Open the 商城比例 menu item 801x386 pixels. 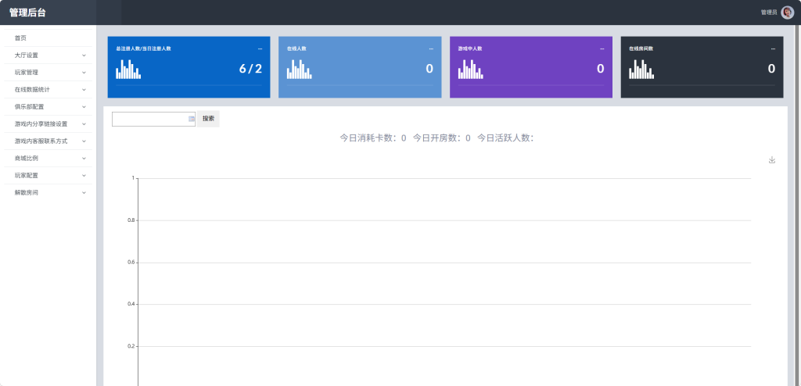(x=48, y=159)
